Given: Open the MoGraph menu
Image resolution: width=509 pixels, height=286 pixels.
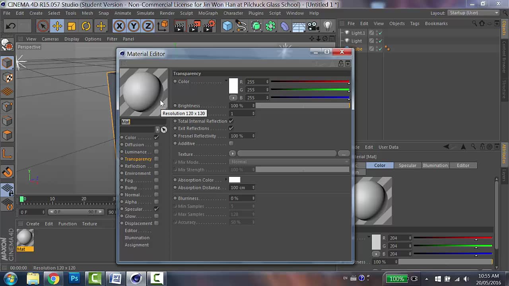Looking at the screenshot, I should click(x=208, y=13).
